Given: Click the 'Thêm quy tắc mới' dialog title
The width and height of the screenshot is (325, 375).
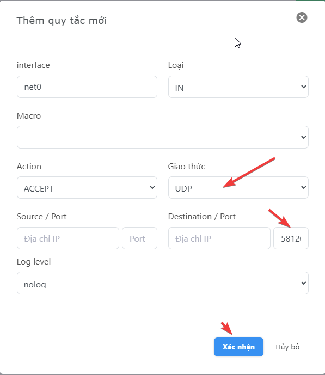Looking at the screenshot, I should (62, 21).
